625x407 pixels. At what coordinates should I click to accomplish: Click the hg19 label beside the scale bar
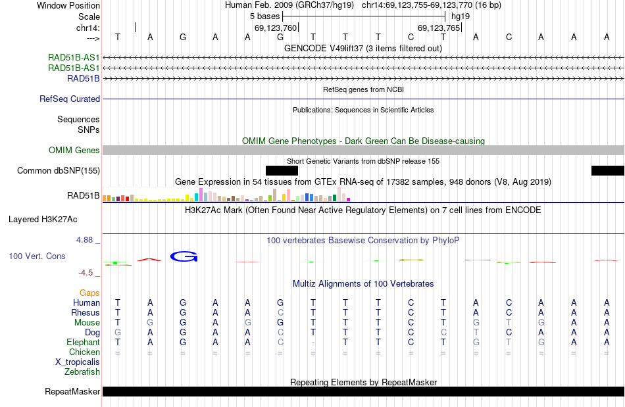click(461, 16)
